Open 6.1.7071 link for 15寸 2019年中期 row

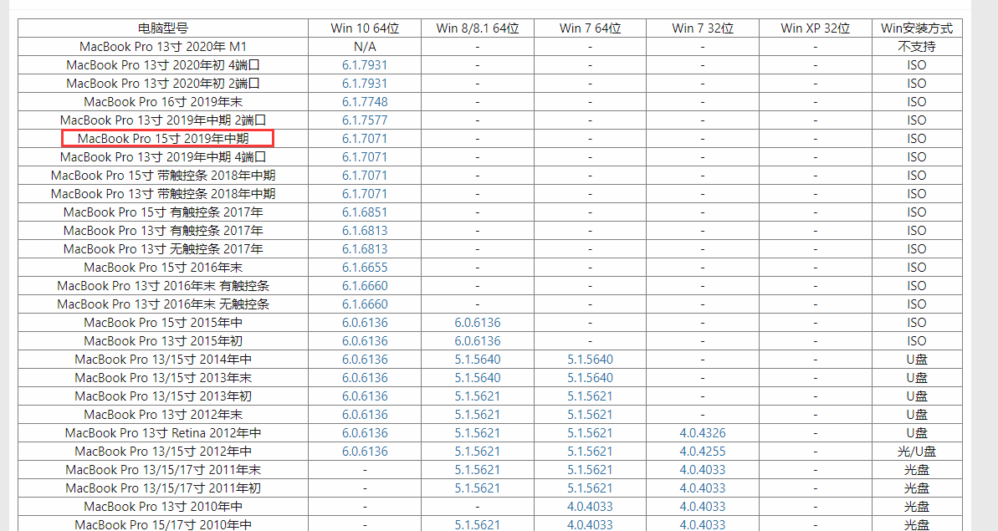pyautogui.click(x=365, y=139)
